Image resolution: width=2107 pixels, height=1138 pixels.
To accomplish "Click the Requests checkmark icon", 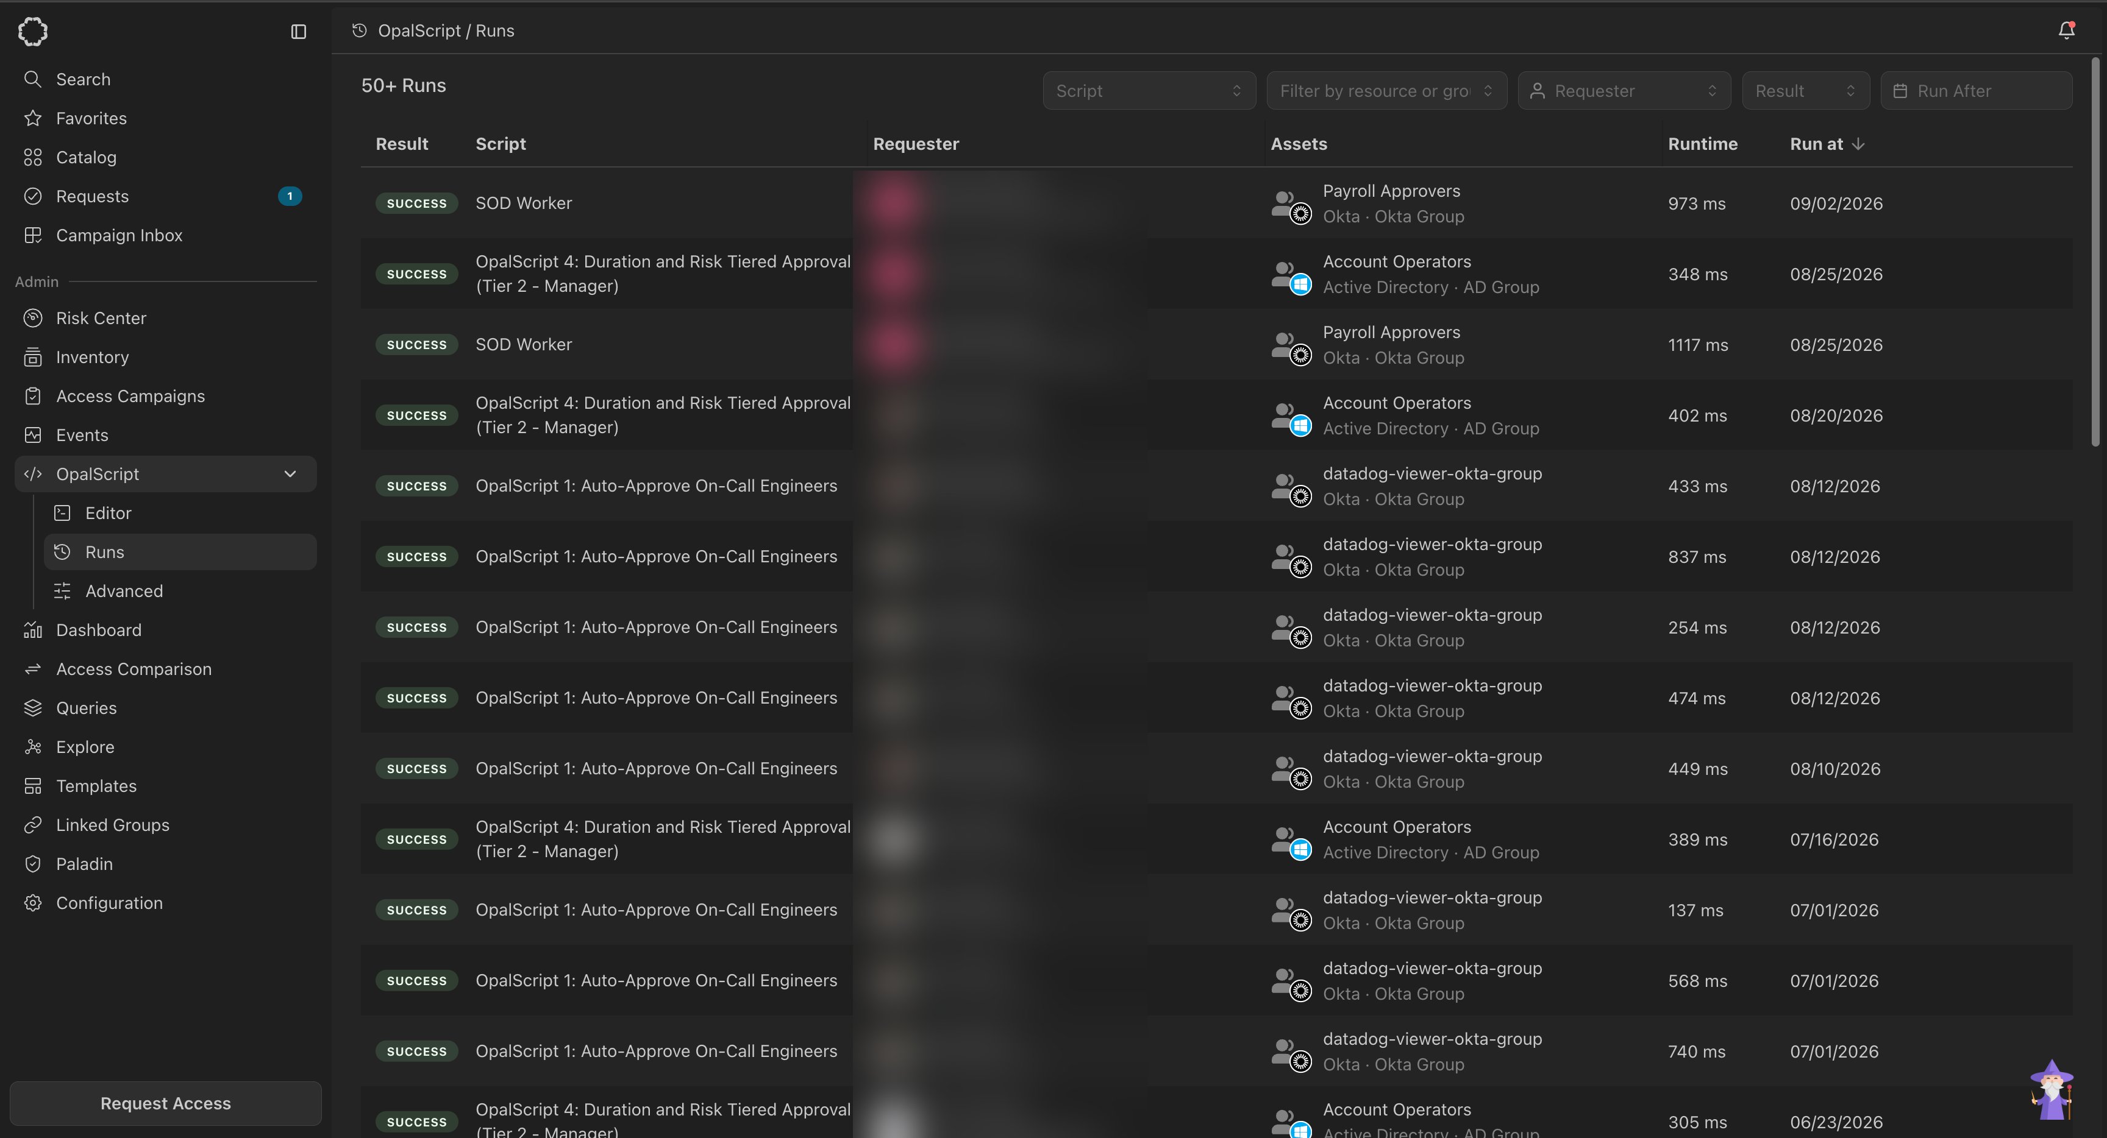I will pos(33,196).
